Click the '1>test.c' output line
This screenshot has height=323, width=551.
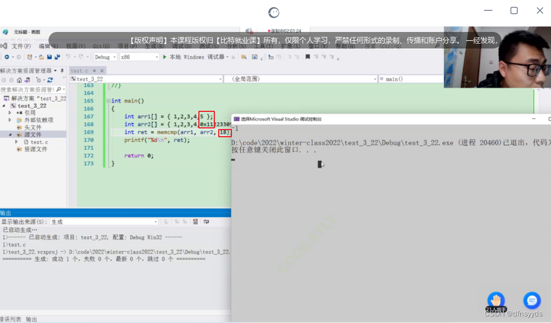(x=14, y=245)
